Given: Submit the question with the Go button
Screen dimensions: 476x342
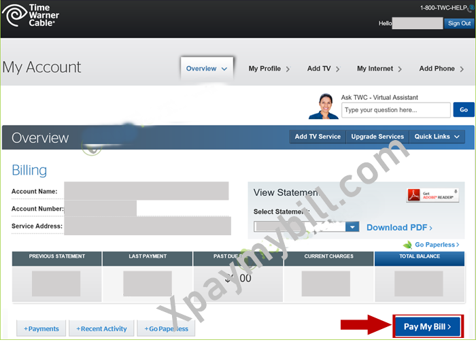Looking at the screenshot, I should pyautogui.click(x=464, y=109).
